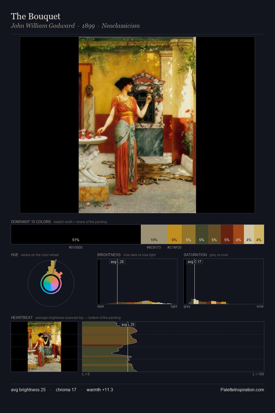This screenshot has height=413, width=275.
Task: Click the brown 5% swatch
Action: tap(215, 234)
